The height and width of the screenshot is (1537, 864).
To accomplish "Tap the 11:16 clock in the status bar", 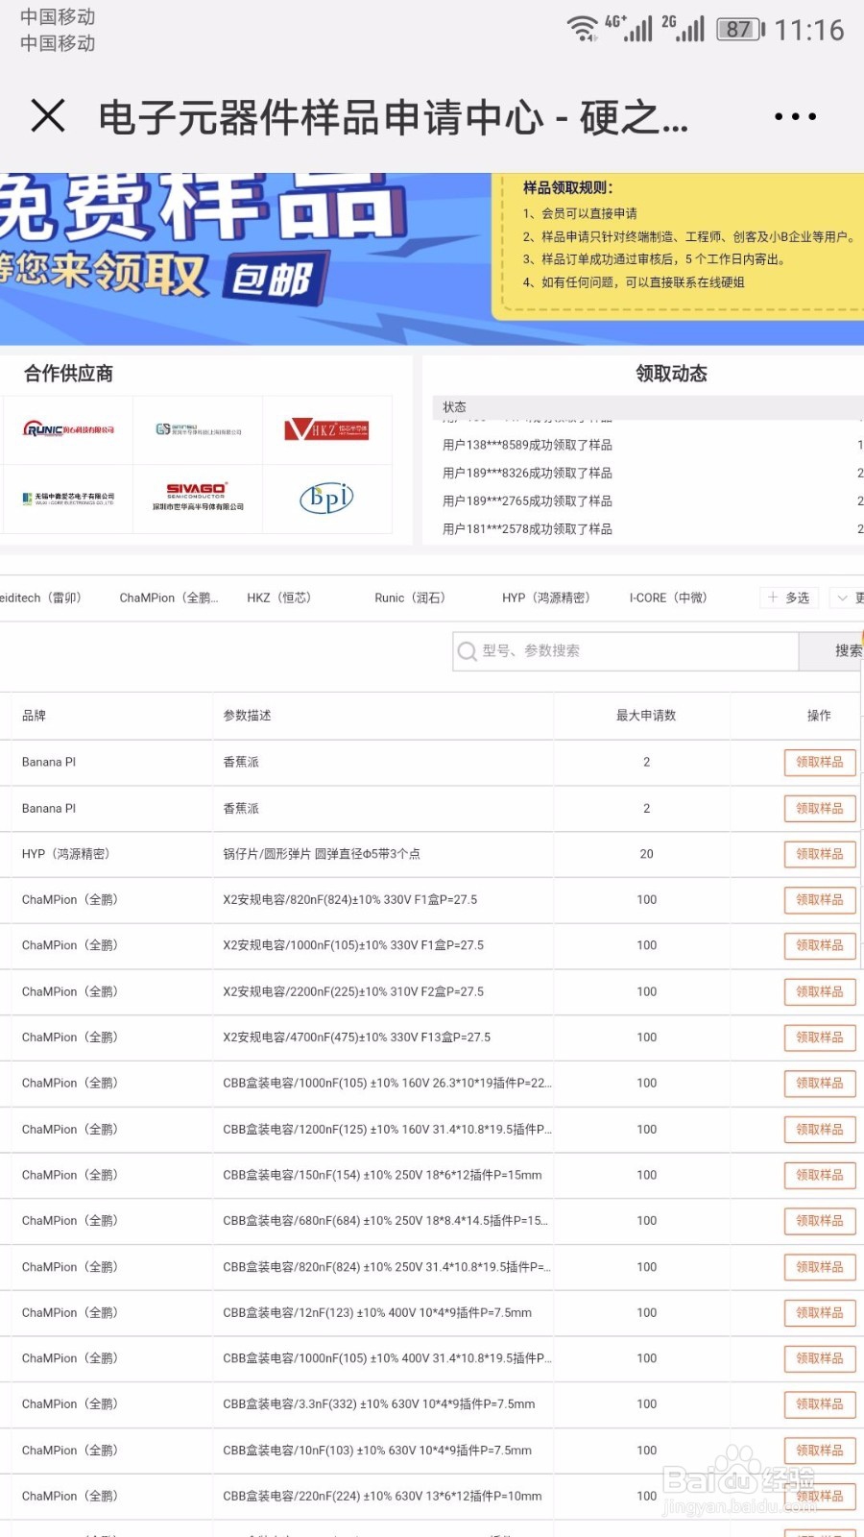I will [809, 30].
